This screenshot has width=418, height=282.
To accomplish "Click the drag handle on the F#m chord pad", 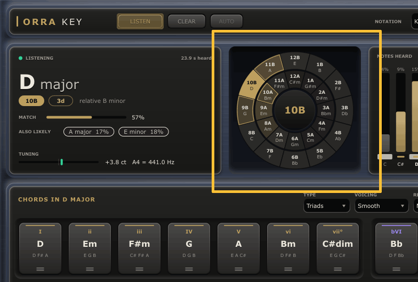I will coord(140,269).
